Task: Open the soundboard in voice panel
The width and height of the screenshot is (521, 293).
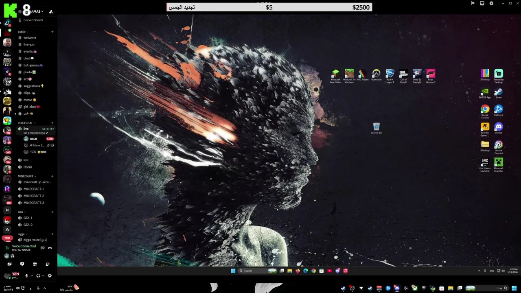Action: (48, 264)
